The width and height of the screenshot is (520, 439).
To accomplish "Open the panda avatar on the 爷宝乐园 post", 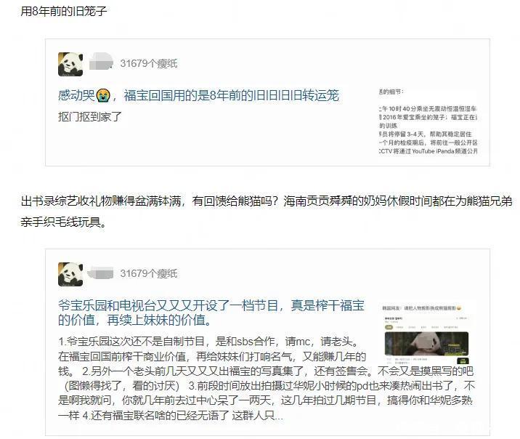I will click(x=70, y=274).
